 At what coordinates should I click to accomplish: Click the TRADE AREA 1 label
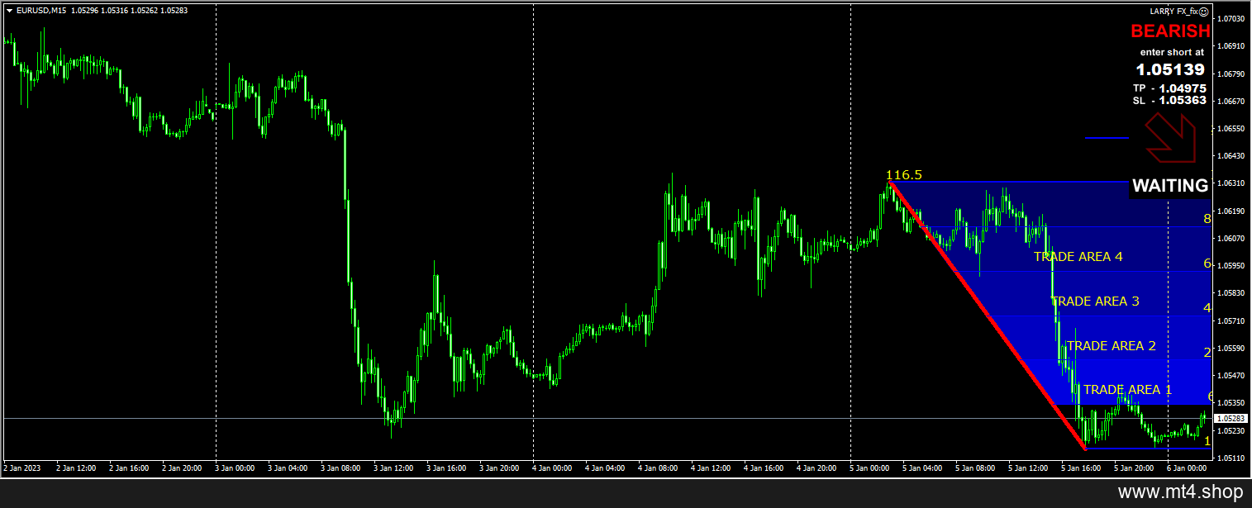coord(1128,390)
